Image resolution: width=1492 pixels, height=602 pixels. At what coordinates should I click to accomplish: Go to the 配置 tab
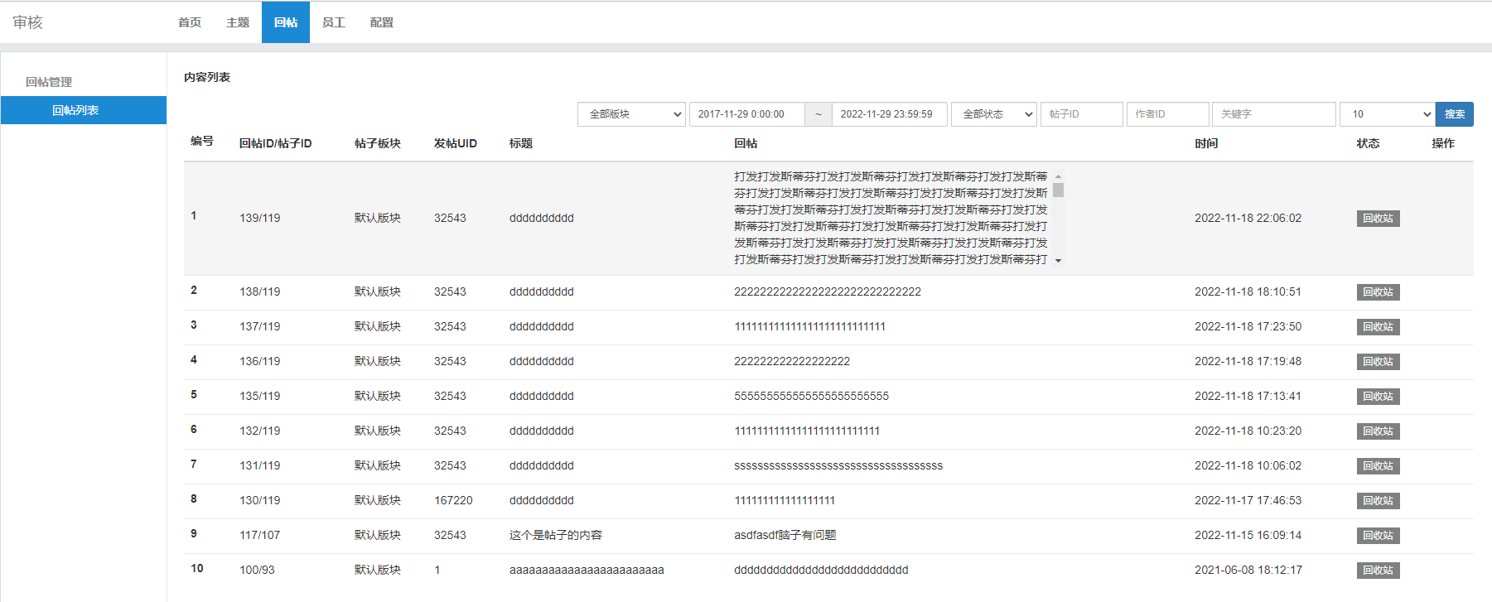coord(382,22)
